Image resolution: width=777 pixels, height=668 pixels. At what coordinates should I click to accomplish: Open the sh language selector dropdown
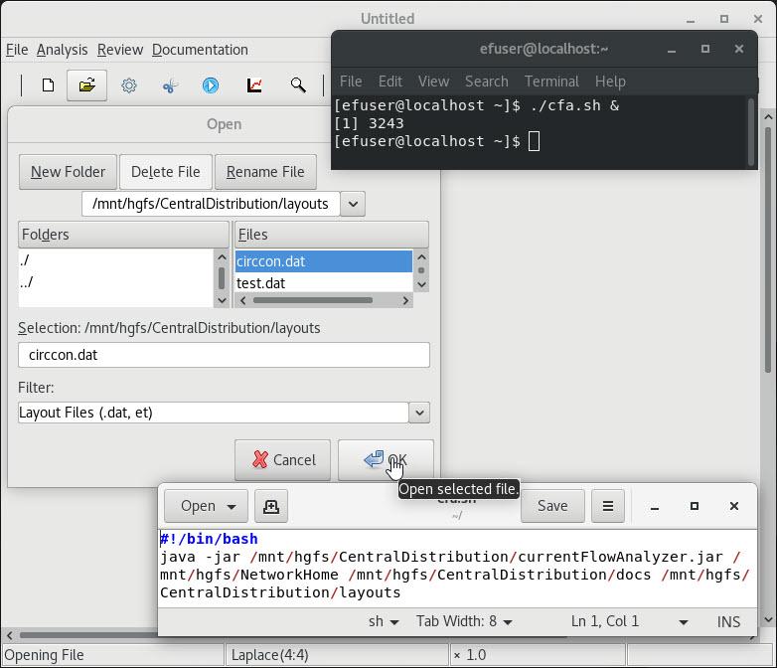[384, 621]
